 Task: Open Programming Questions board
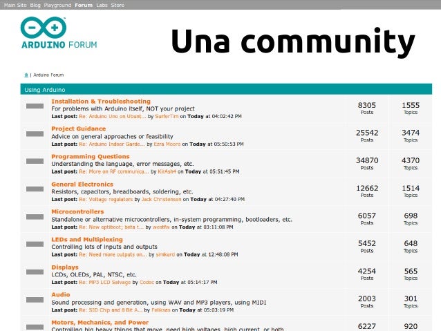[91, 156]
